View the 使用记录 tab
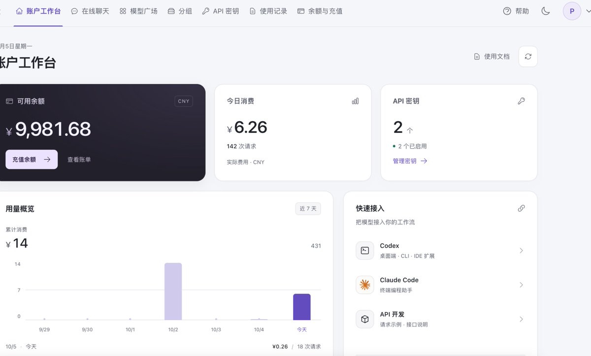 268,11
